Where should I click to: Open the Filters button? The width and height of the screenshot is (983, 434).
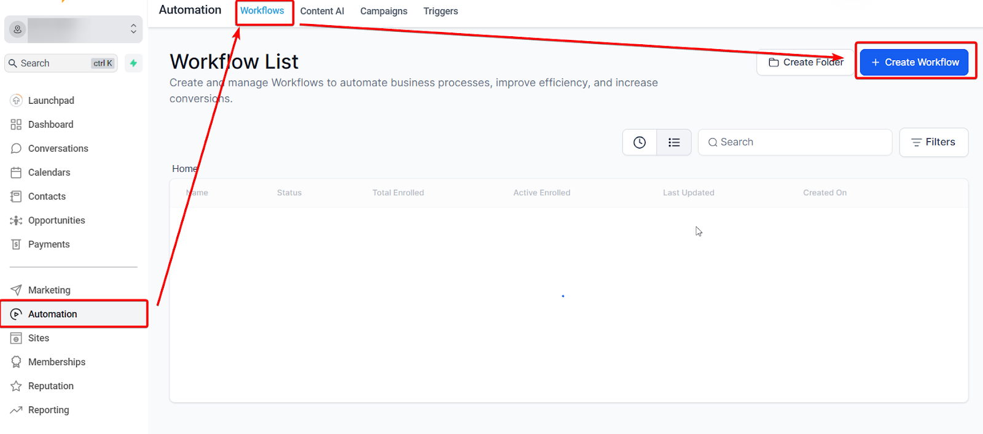934,142
